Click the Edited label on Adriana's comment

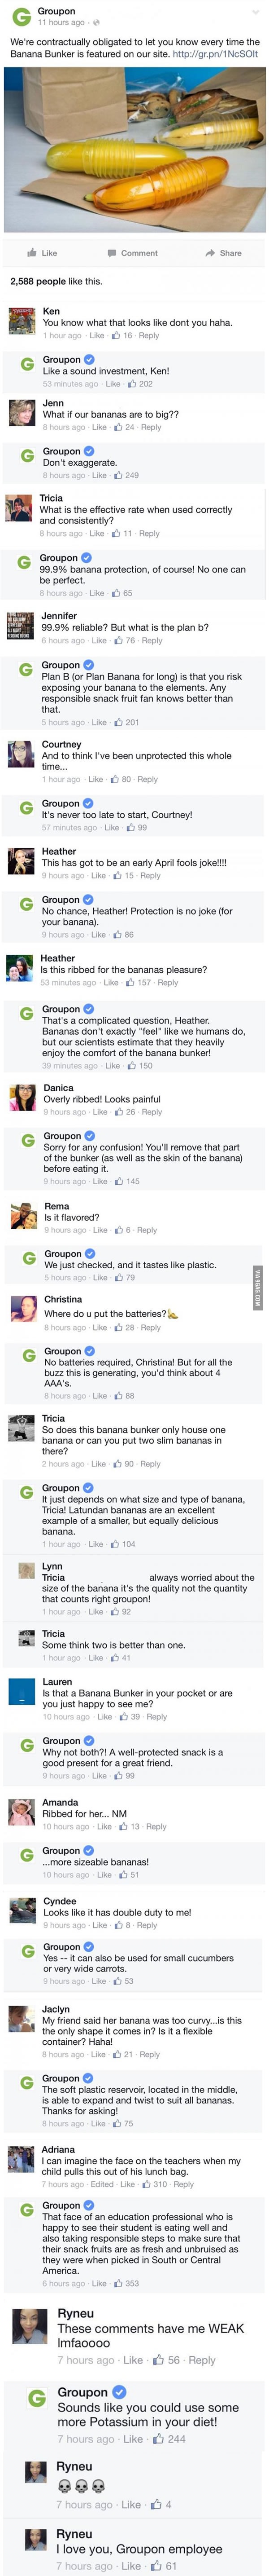click(103, 2184)
